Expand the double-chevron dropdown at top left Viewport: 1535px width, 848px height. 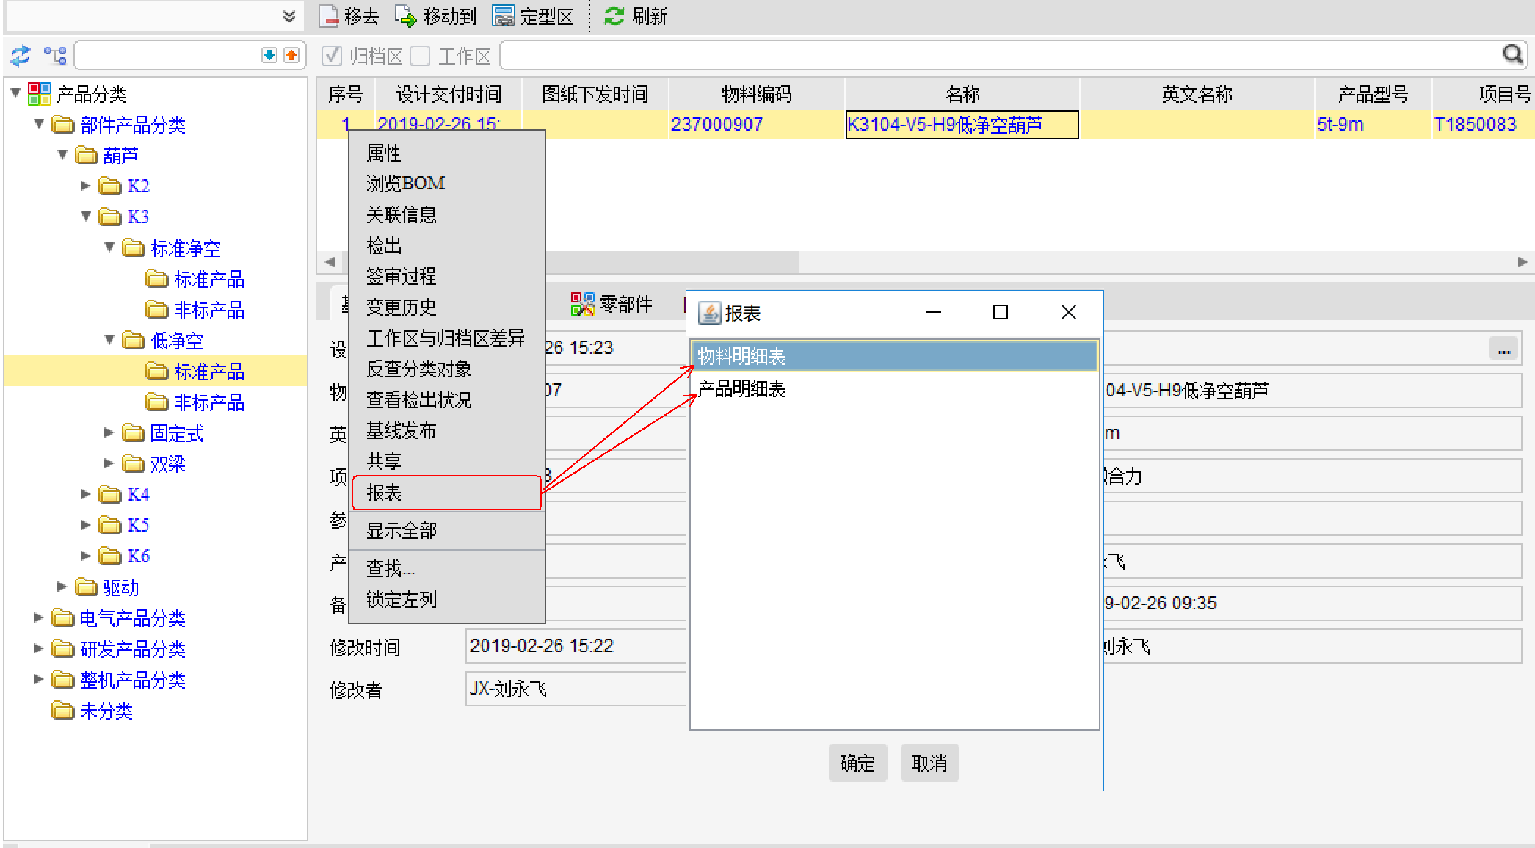click(x=289, y=16)
